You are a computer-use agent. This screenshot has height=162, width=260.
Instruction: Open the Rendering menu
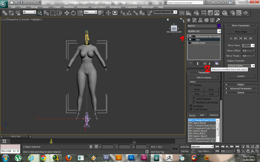115,7
